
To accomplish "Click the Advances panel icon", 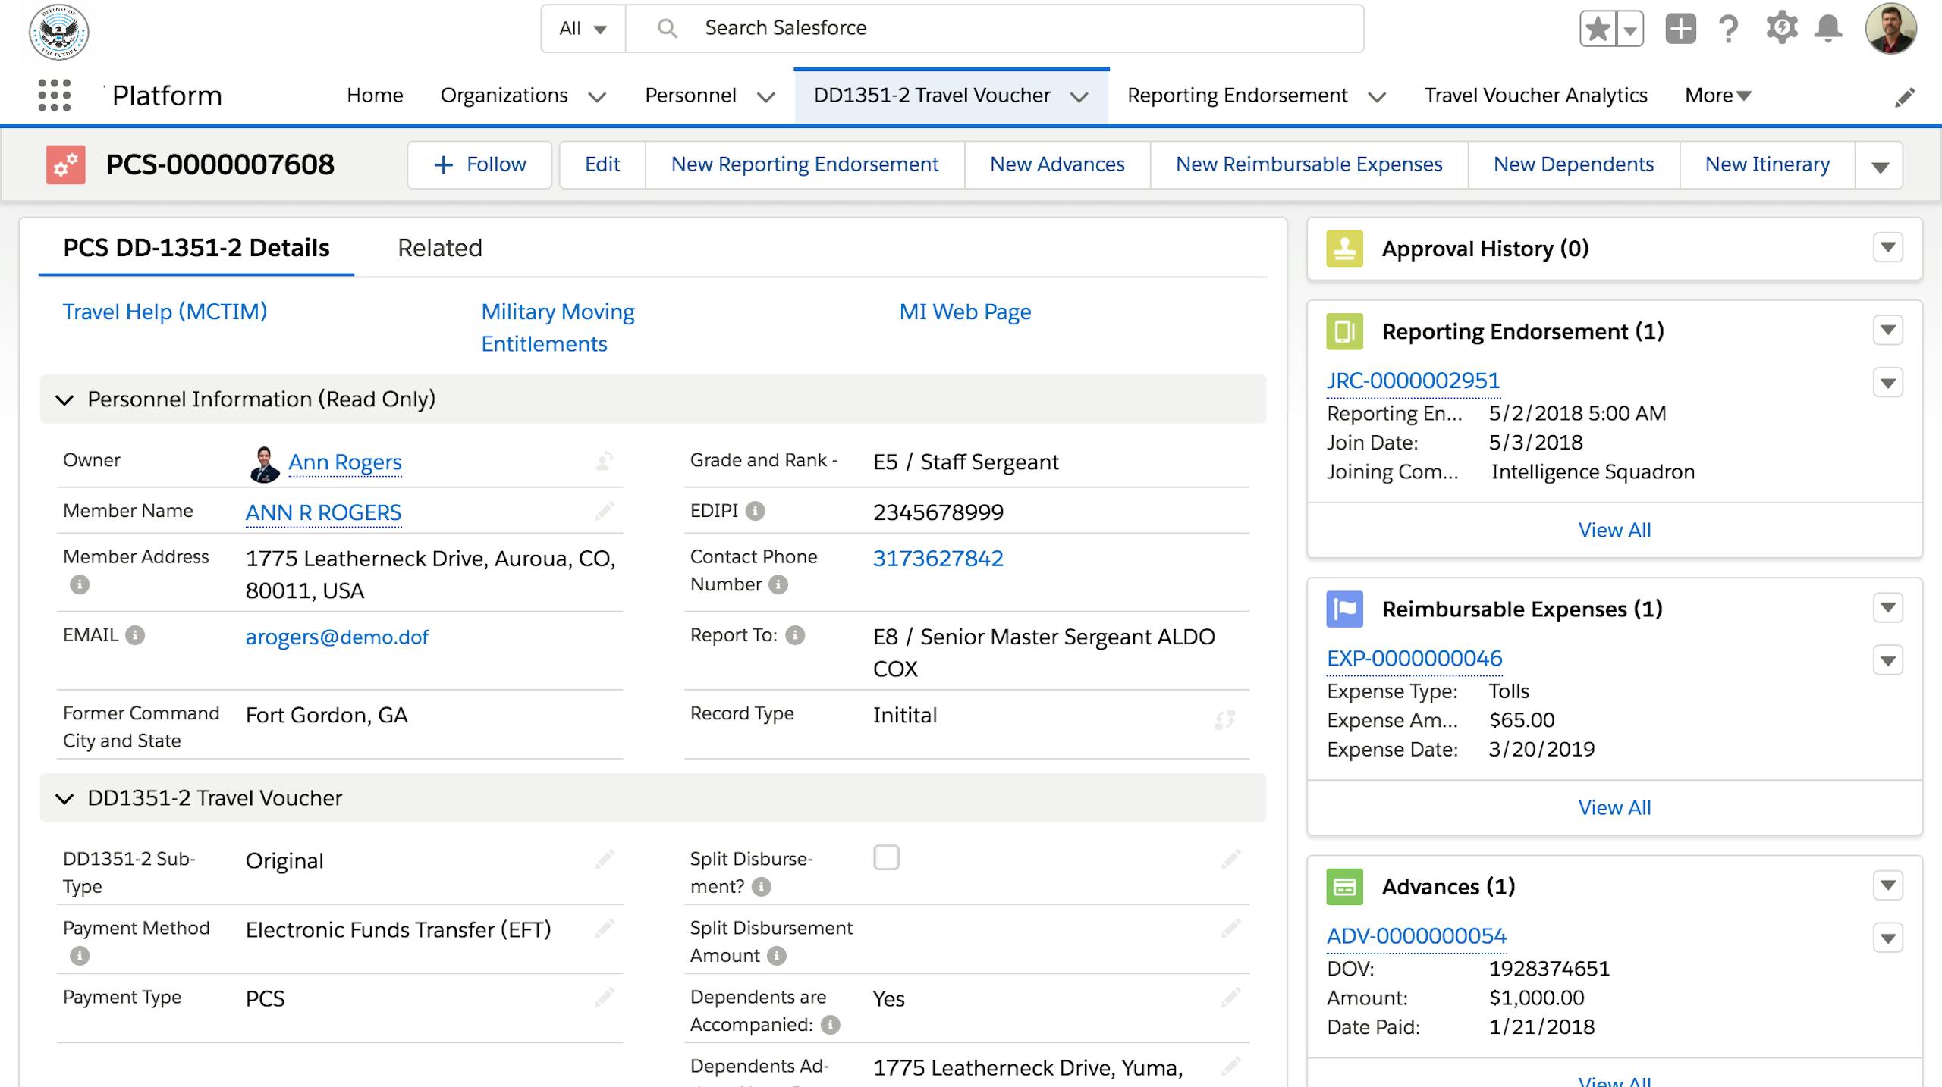I will tap(1345, 887).
